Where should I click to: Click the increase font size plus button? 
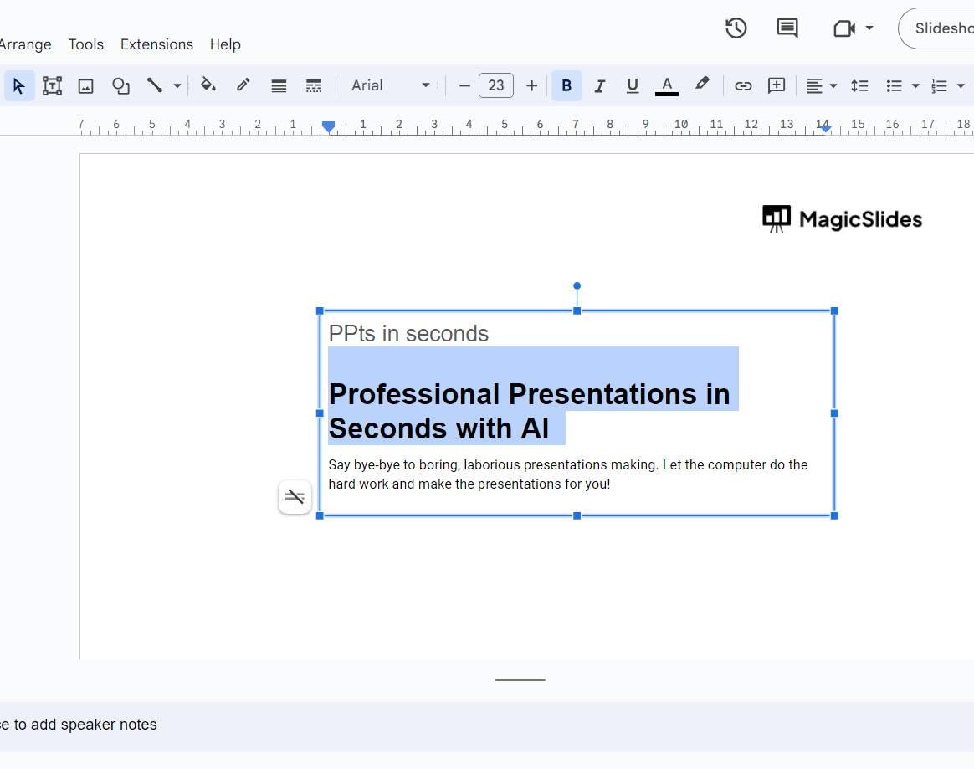point(531,85)
